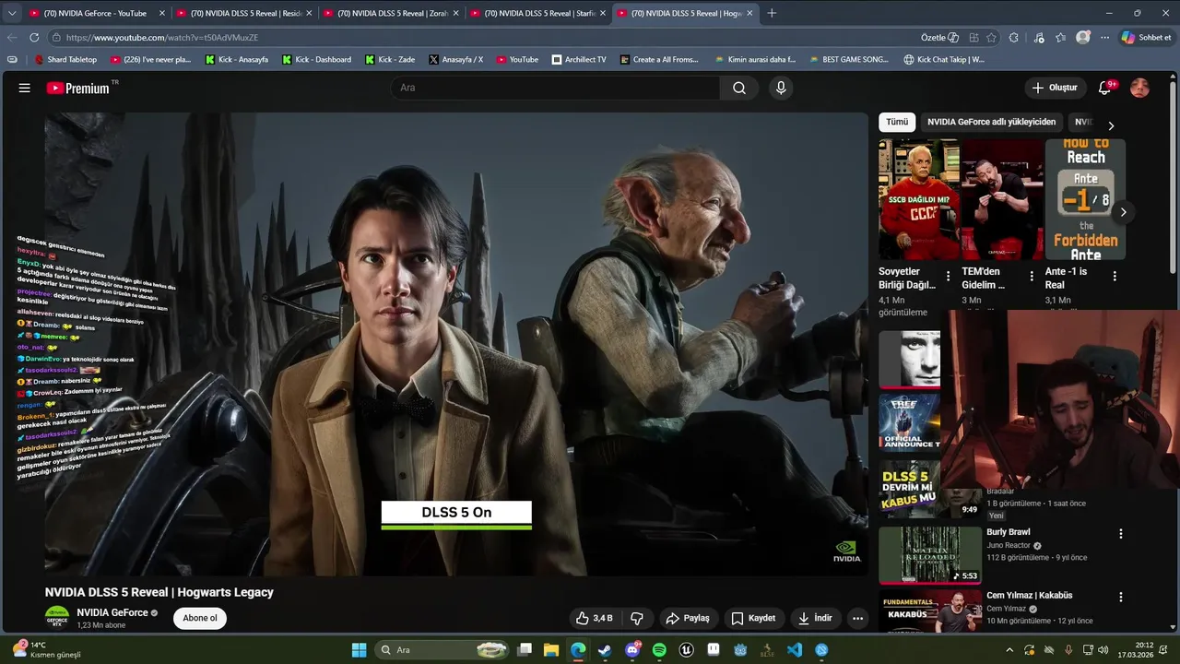Open Edge settings and more ellipsis
Viewport: 1180px width, 664px height.
1104,38
